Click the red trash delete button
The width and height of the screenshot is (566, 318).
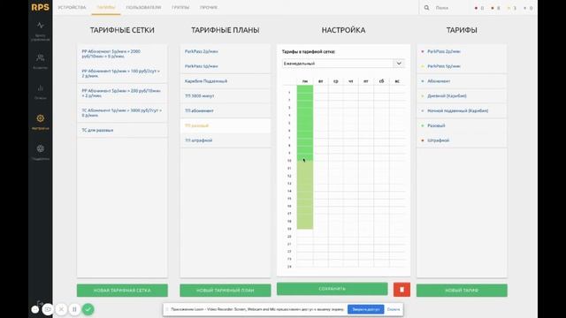click(402, 290)
